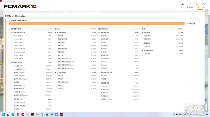
Task: Click the graphics test value 245.83 FPS
Action: click(179, 39)
